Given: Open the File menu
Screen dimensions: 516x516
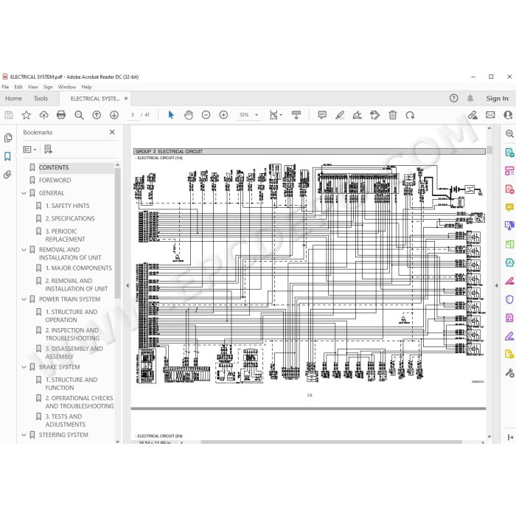Looking at the screenshot, I should (5, 87).
